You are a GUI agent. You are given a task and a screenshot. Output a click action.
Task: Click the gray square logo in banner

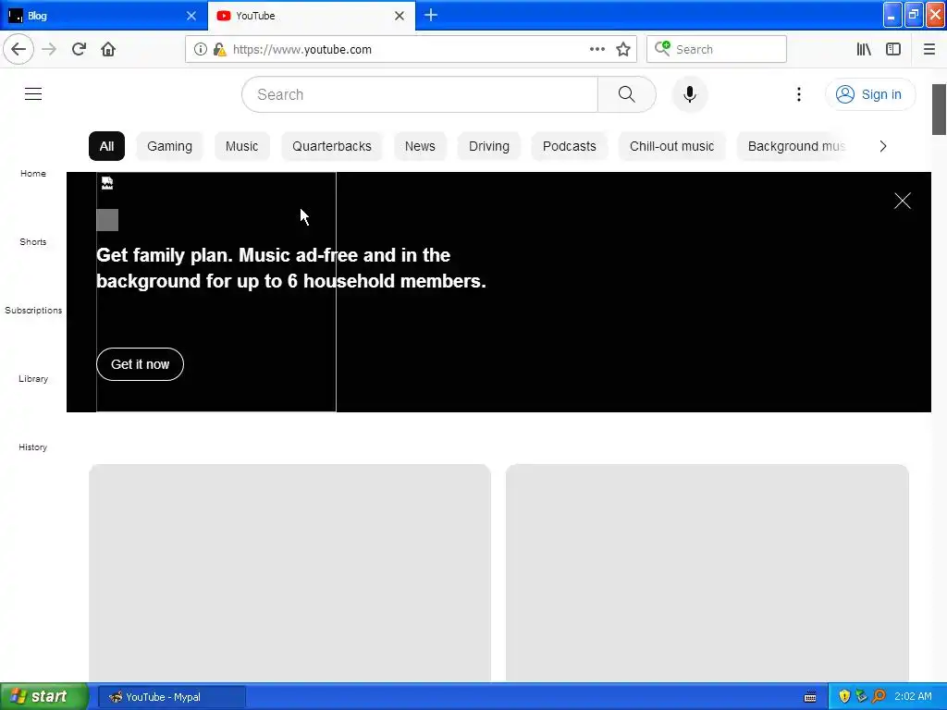click(107, 220)
